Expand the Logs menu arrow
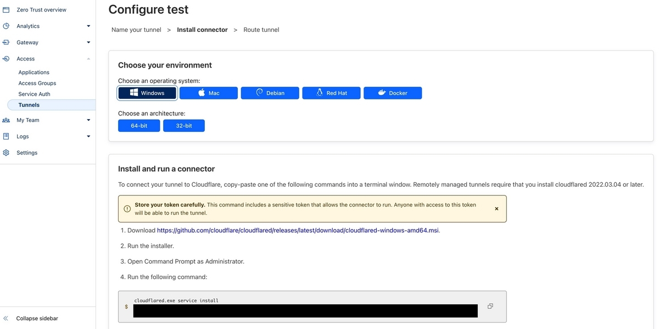This screenshot has width=659, height=329. (x=88, y=136)
